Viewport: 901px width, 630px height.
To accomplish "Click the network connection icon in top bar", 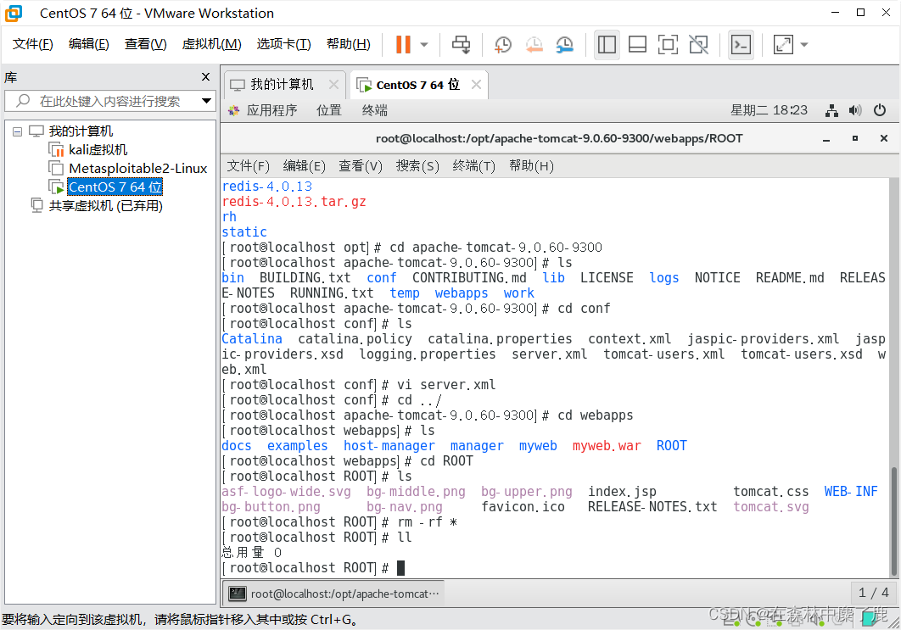I will [831, 110].
